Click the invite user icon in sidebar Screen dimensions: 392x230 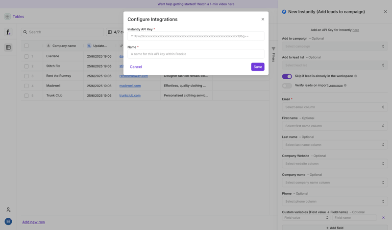[8, 209]
